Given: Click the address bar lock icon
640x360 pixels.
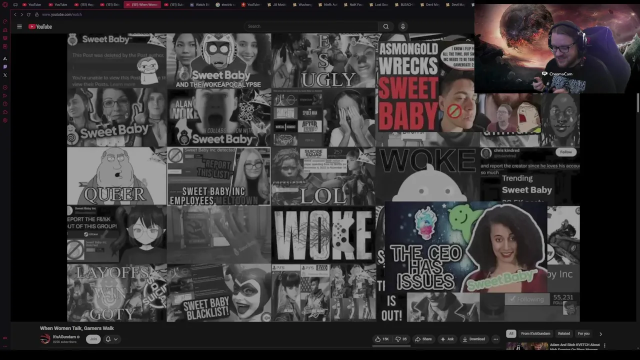Looking at the screenshot, I should click(x=36, y=14).
